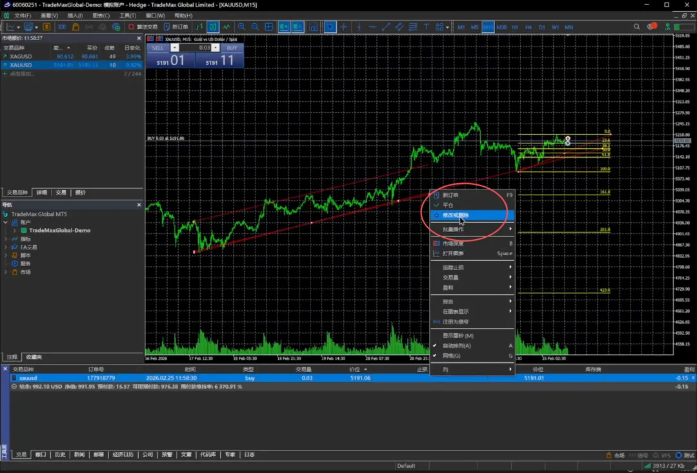Click the BUY button on chart panel
The width and height of the screenshot is (697, 473).
click(x=232, y=48)
